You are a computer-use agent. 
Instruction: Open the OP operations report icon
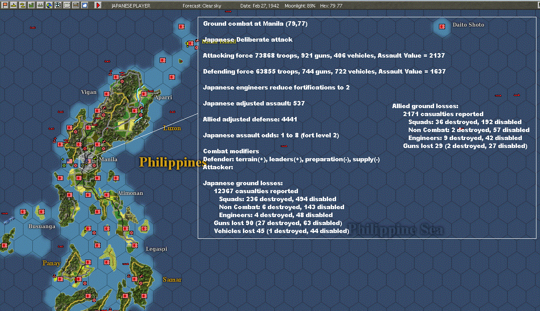click(67, 5)
